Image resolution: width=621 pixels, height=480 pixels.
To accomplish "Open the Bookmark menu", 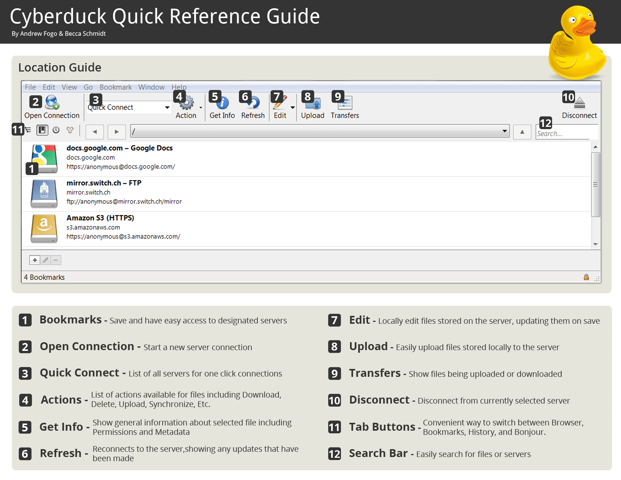I will point(116,87).
